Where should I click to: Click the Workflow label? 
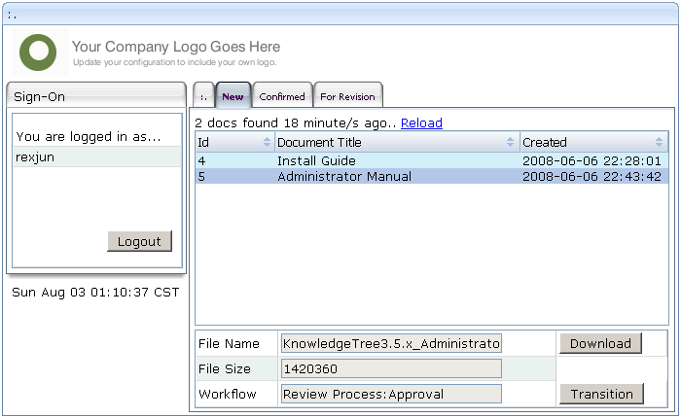pos(228,394)
